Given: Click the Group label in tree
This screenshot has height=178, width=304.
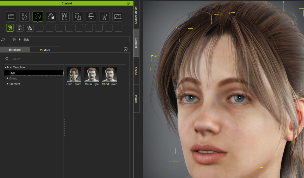Looking at the screenshot, I should pos(13,78).
